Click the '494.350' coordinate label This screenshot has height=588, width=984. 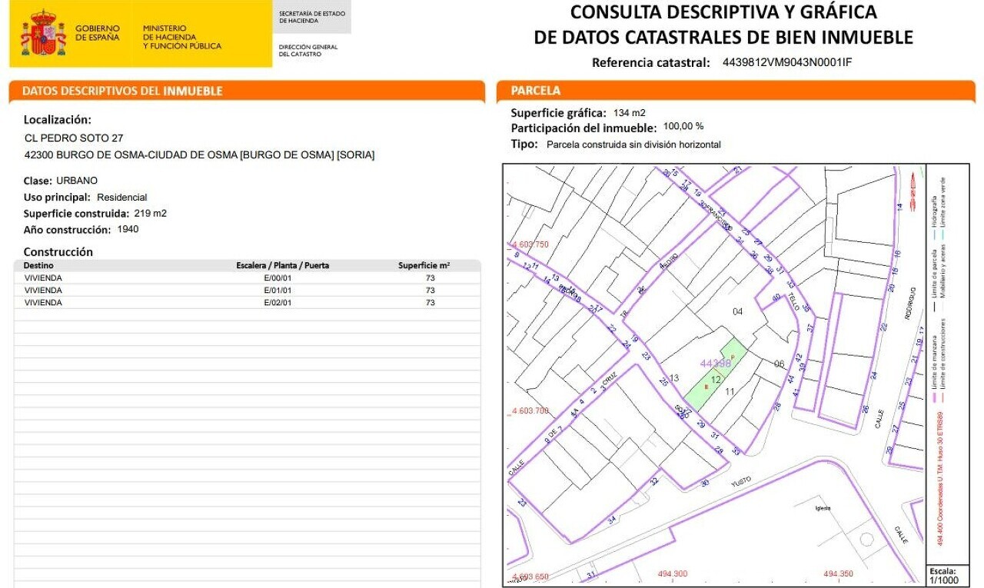click(839, 573)
